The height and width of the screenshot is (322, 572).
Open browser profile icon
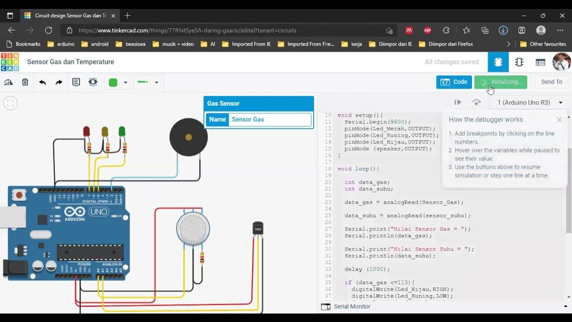[541, 30]
